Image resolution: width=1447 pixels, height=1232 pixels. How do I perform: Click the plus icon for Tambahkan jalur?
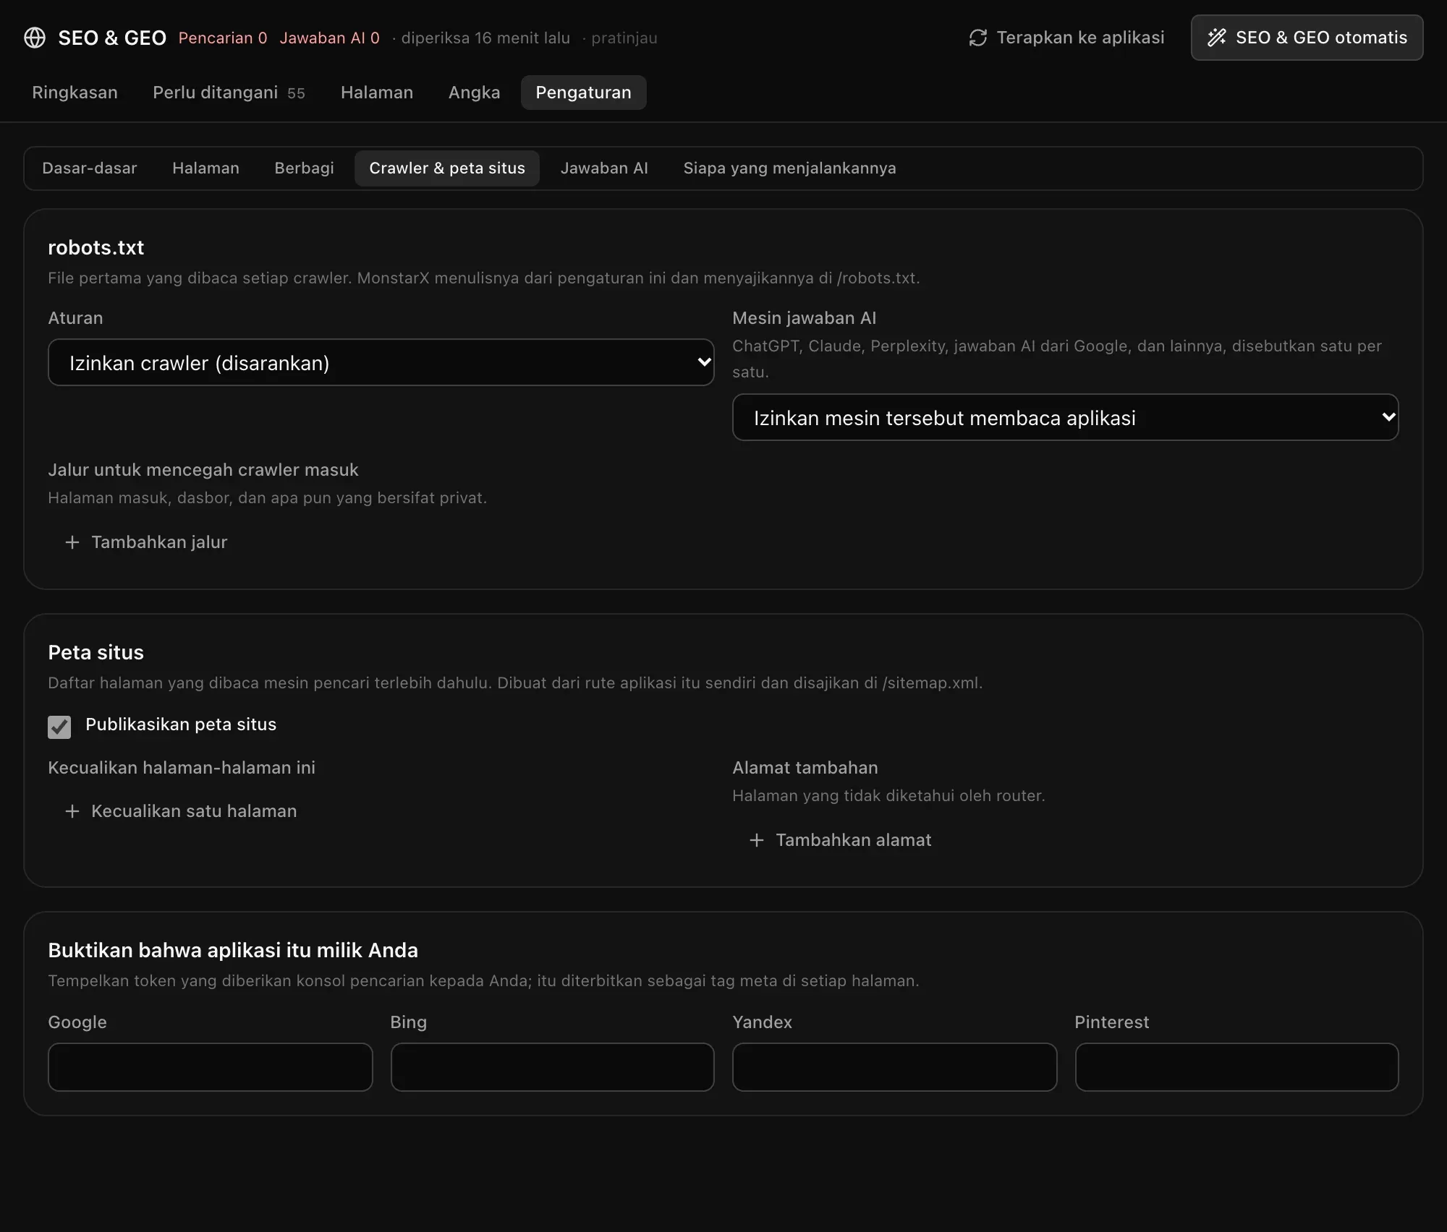pos(72,542)
